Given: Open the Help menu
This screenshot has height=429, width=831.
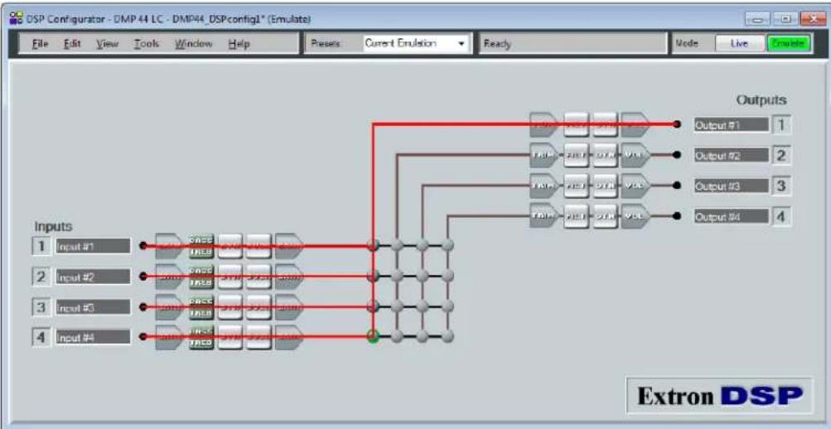Looking at the screenshot, I should (x=239, y=44).
